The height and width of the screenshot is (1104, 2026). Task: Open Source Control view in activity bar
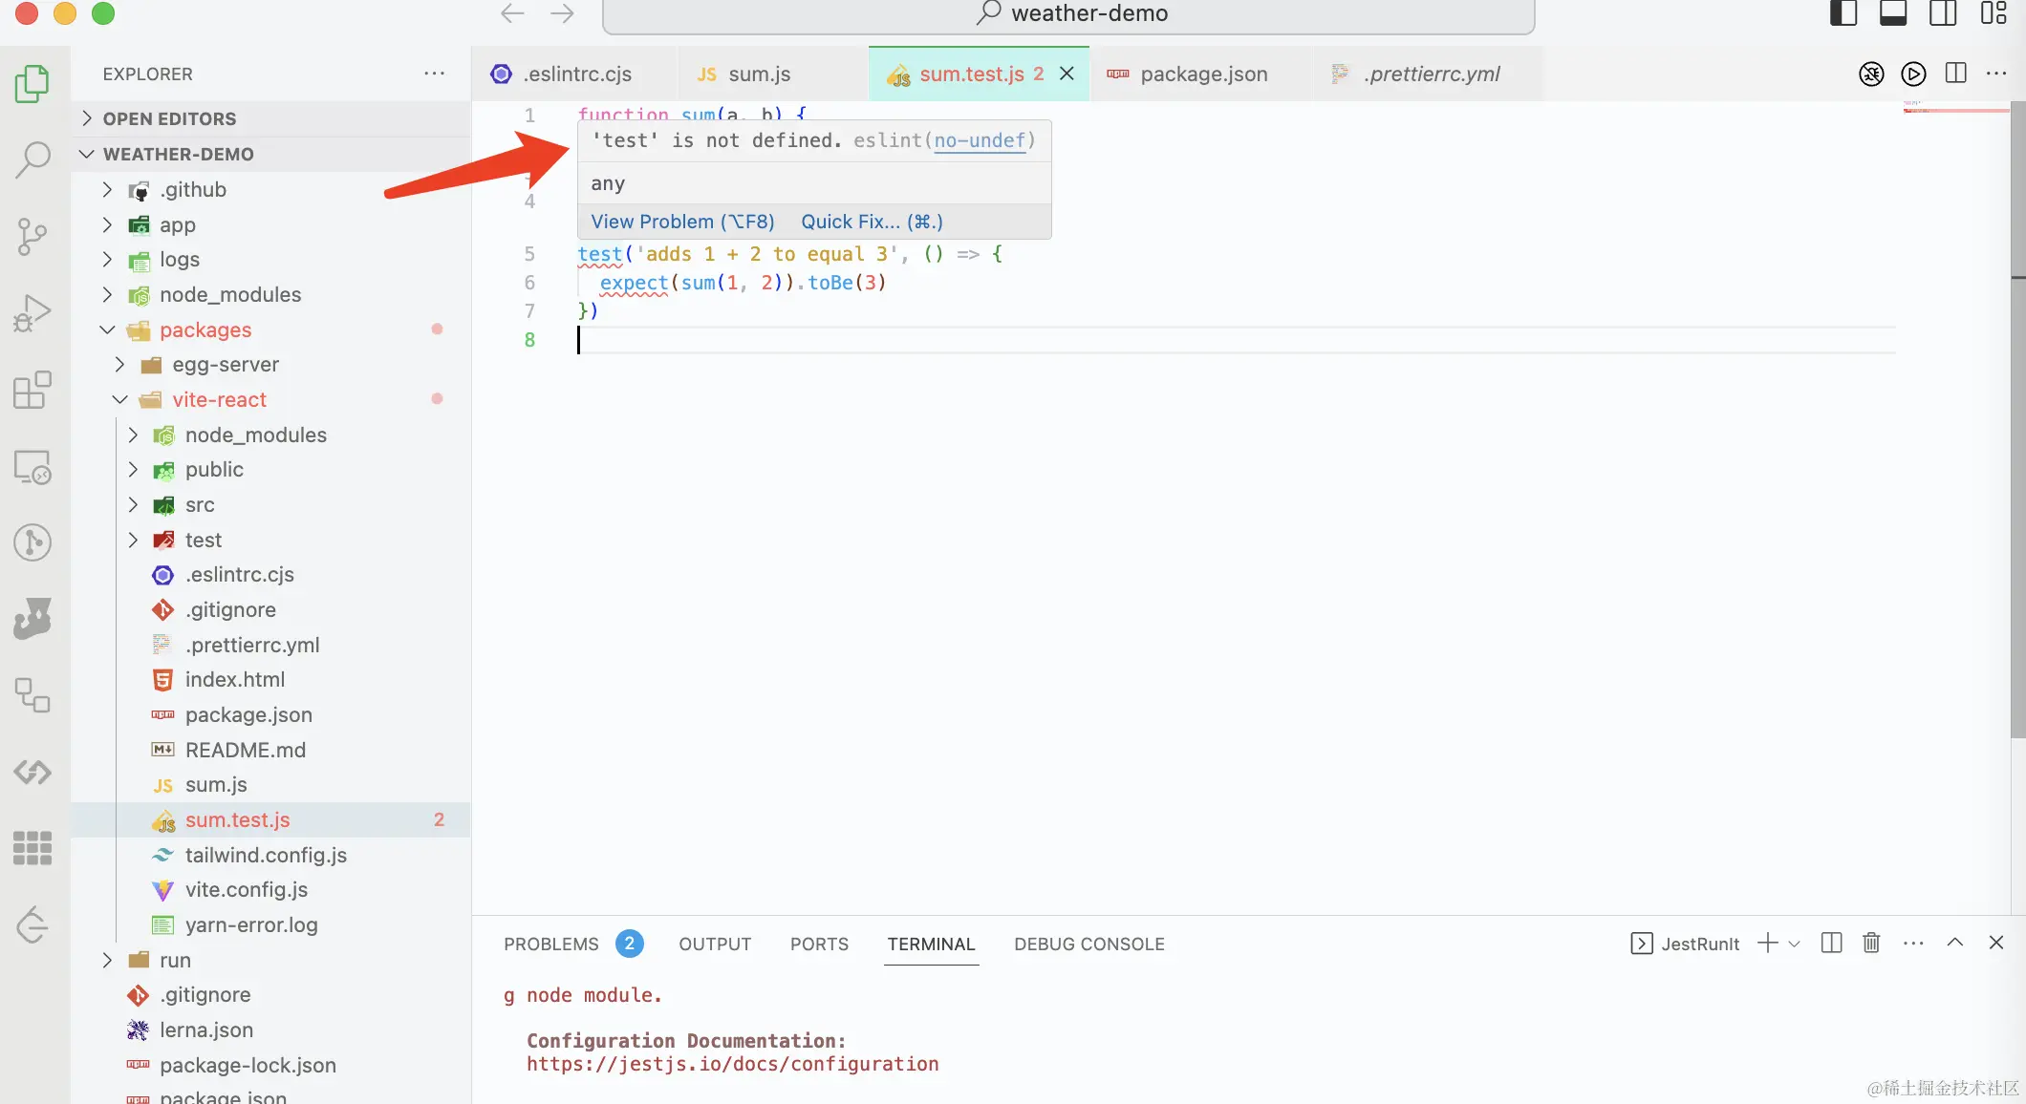(x=33, y=236)
